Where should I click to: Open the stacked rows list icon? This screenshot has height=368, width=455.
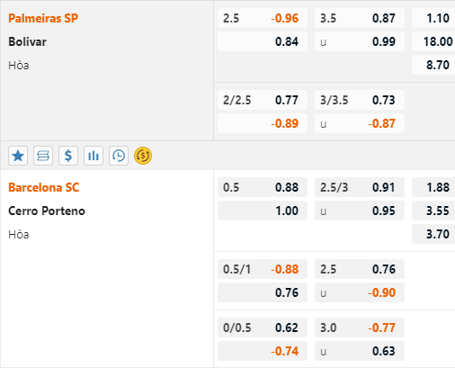43,156
